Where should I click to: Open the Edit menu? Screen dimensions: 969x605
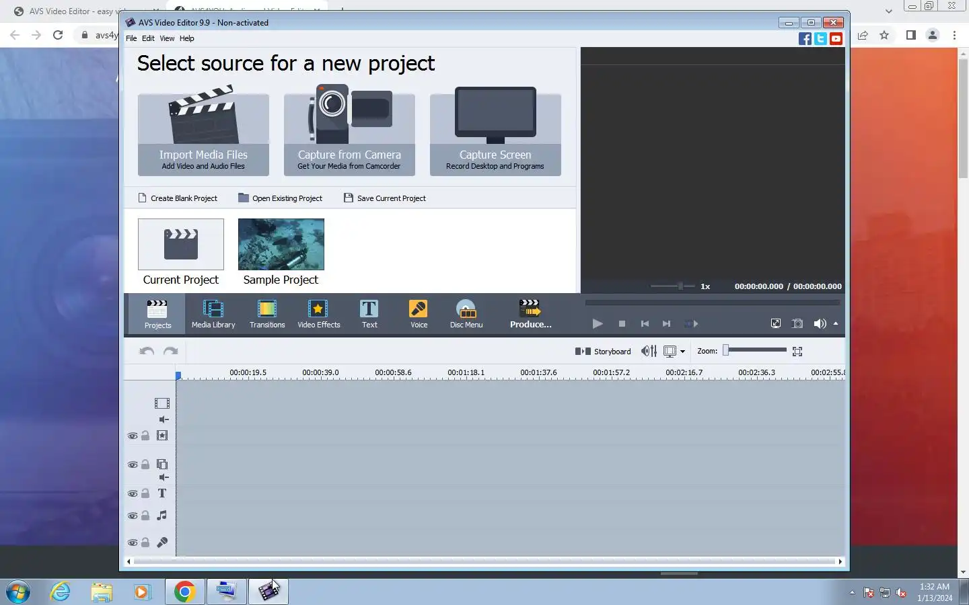[148, 38]
